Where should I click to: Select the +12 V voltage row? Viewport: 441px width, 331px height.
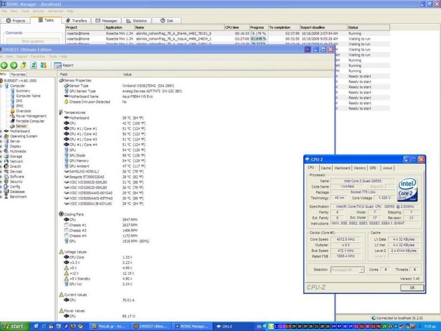(99, 273)
